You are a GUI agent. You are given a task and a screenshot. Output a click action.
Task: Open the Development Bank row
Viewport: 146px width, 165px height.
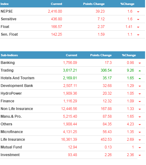(x=72, y=86)
